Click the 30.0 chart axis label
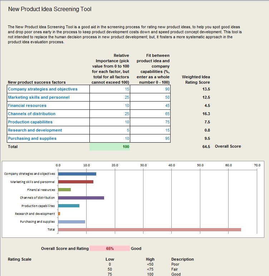The width and height of the screenshot is (269, 276). coord(143,165)
